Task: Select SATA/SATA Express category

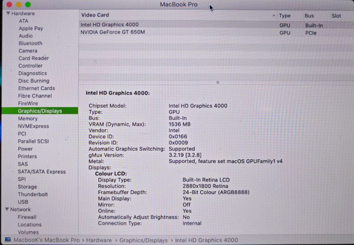Action: tap(42, 172)
